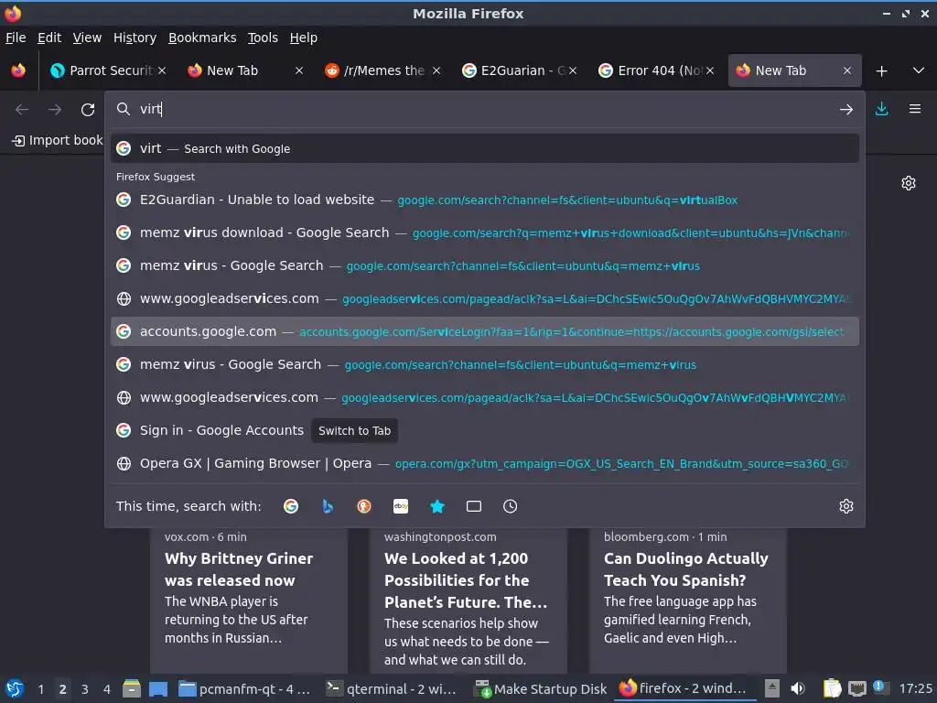Open the Bookmarks menu
Screen dimensions: 937x703
tap(202, 38)
